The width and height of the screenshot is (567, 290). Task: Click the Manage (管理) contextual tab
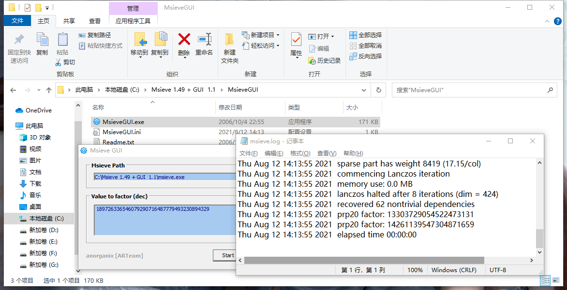click(133, 8)
